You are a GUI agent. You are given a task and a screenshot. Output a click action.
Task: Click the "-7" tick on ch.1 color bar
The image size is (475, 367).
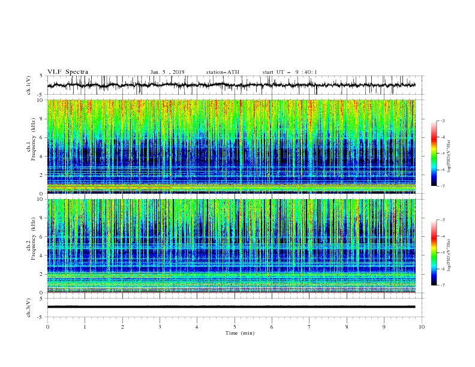coord(443,186)
